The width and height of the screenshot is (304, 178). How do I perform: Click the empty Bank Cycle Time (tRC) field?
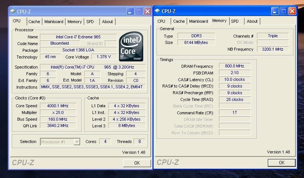point(235,106)
